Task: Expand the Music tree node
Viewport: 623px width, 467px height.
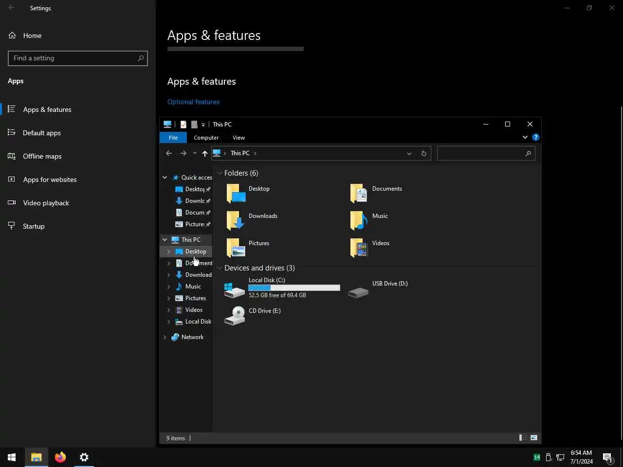Action: pos(169,287)
